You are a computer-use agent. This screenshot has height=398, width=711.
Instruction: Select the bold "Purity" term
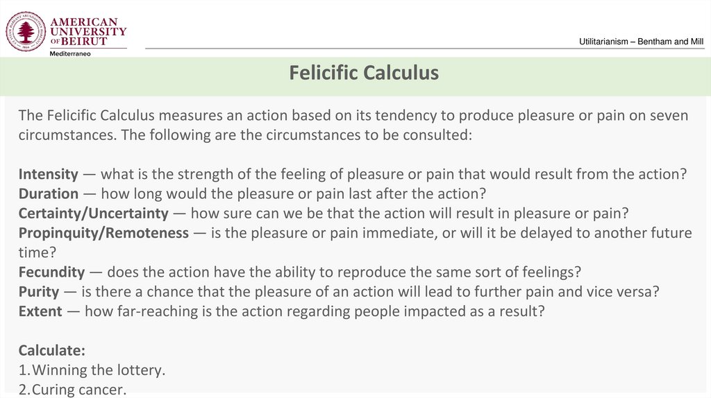(39, 291)
